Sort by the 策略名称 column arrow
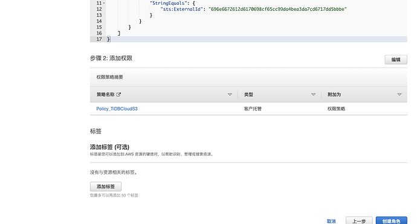 [x=230, y=94]
